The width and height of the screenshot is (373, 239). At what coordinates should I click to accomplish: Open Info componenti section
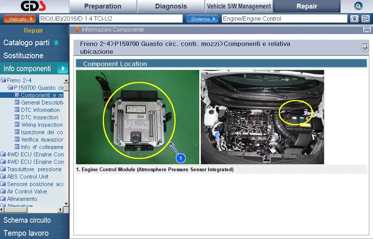tap(27, 69)
